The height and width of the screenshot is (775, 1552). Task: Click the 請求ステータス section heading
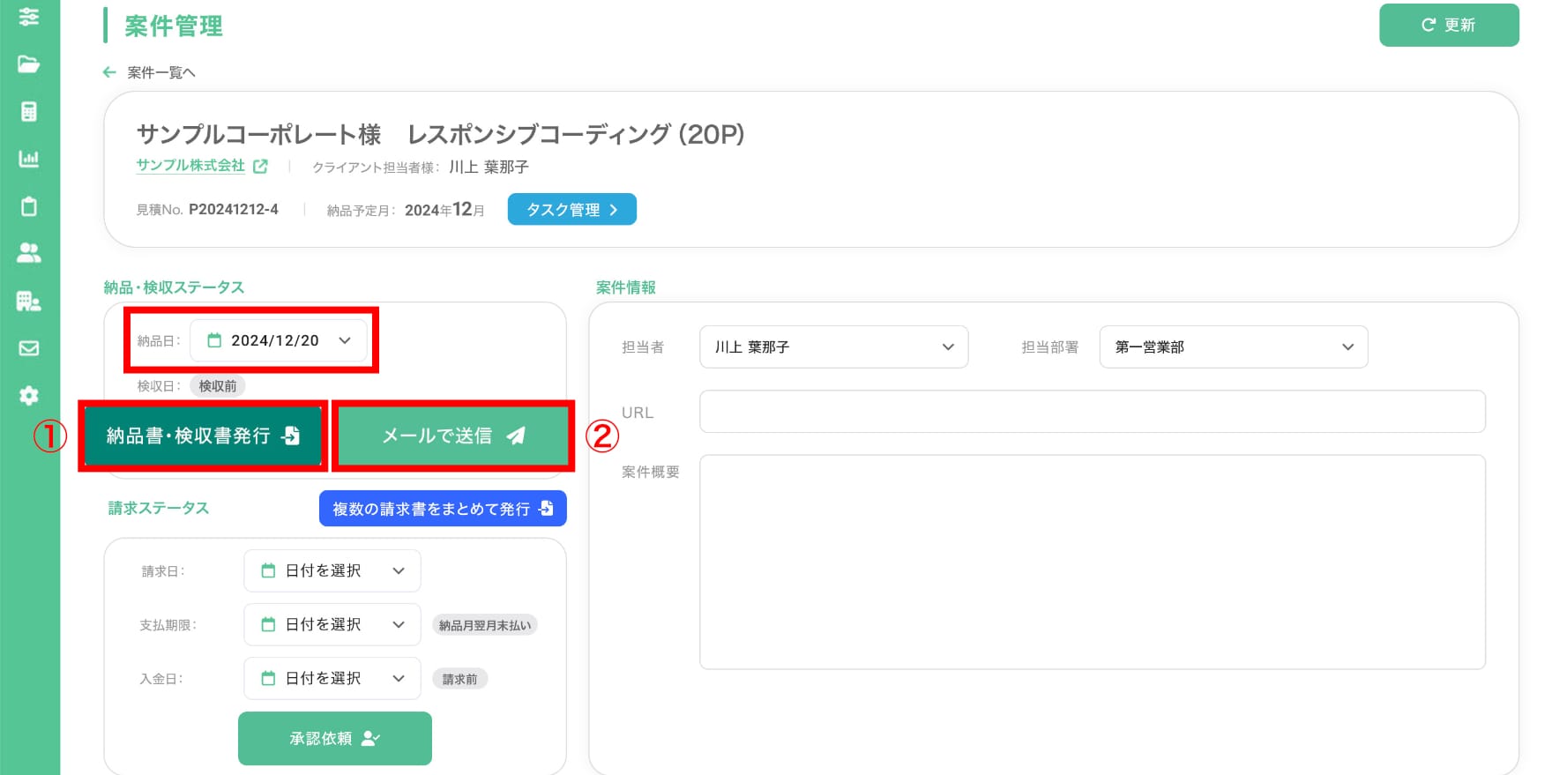pos(159,508)
